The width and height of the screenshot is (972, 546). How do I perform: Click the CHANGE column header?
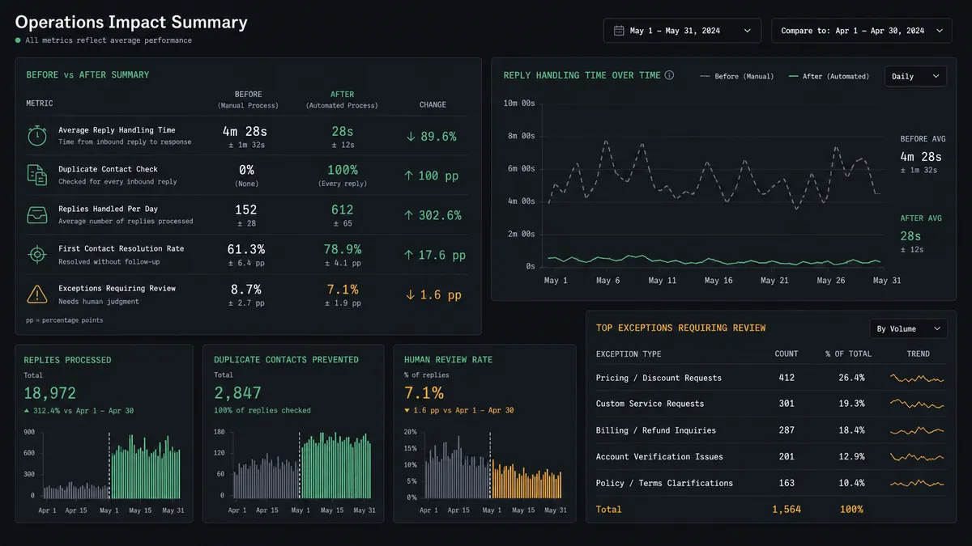pos(433,104)
